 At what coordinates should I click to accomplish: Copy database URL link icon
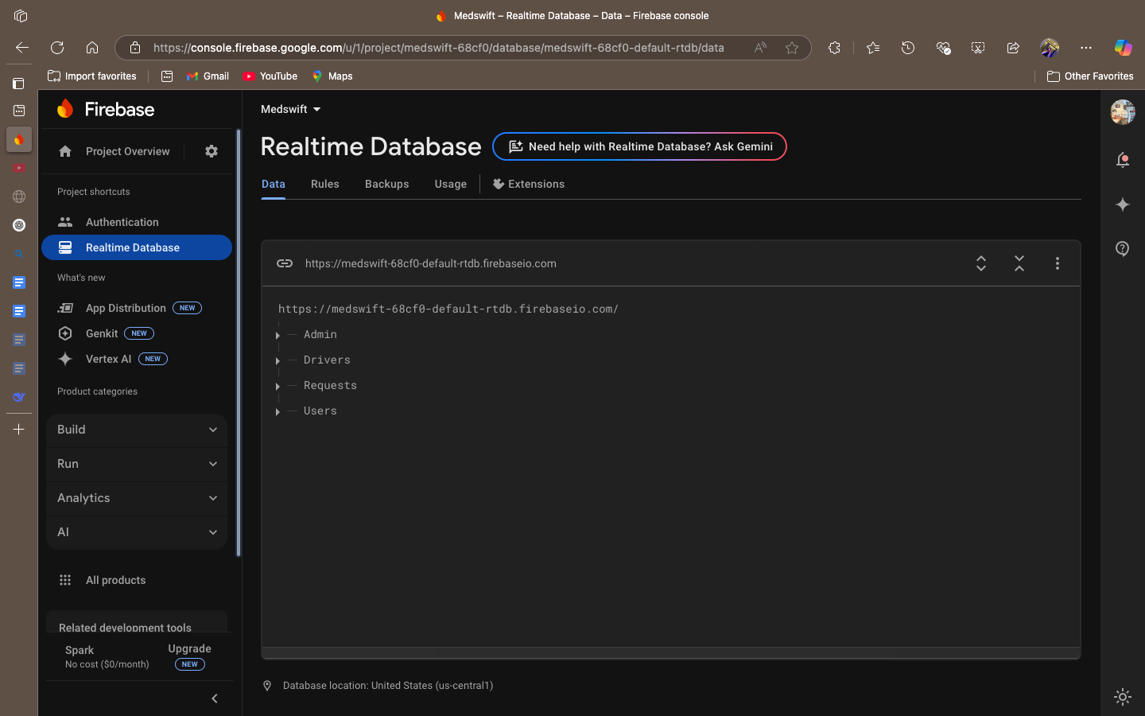pyautogui.click(x=285, y=263)
